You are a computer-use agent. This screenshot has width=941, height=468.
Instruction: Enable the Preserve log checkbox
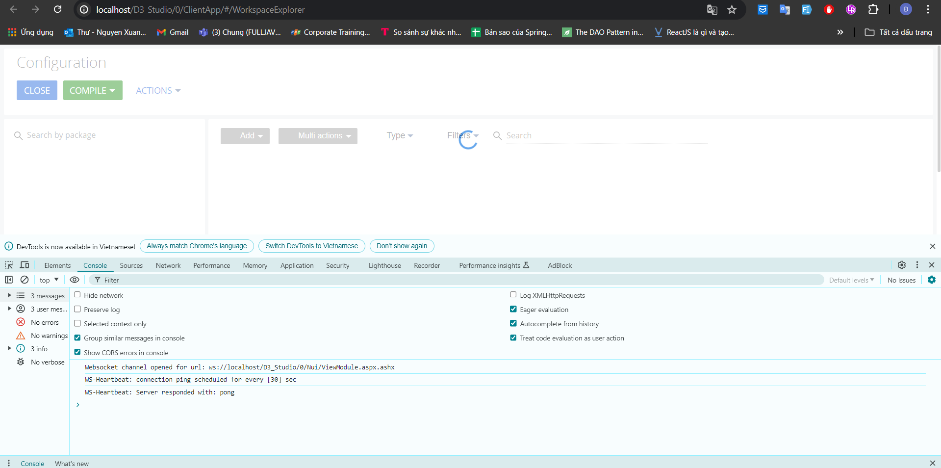tap(77, 309)
